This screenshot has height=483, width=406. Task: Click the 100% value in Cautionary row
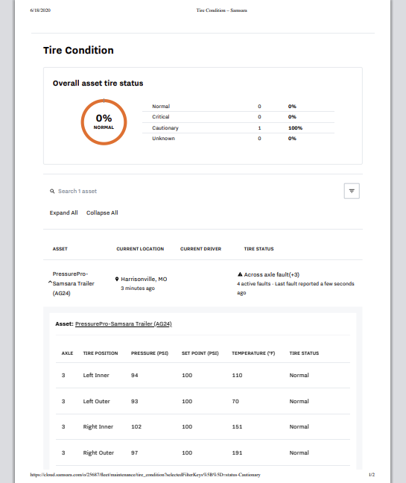tap(295, 128)
